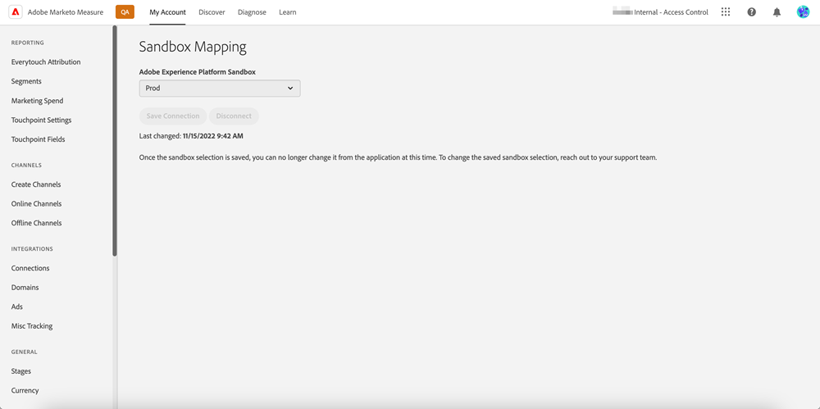
Task: Open Offline Channels in the sidebar
Action: click(x=36, y=223)
